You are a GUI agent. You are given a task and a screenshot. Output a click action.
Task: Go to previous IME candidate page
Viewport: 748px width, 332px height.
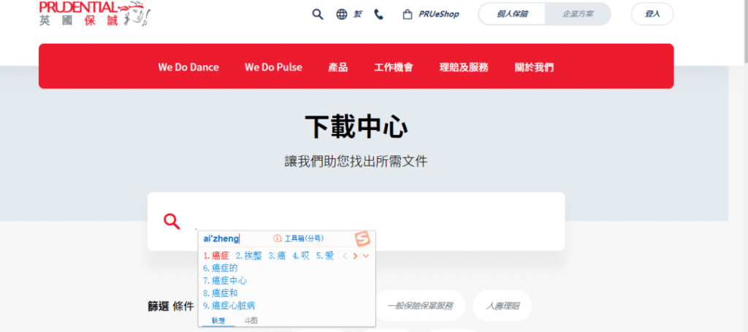tap(345, 256)
